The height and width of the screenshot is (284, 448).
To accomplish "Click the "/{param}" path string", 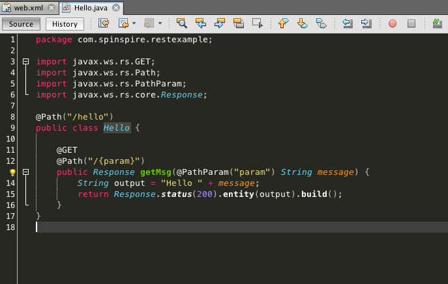I will [x=113, y=161].
